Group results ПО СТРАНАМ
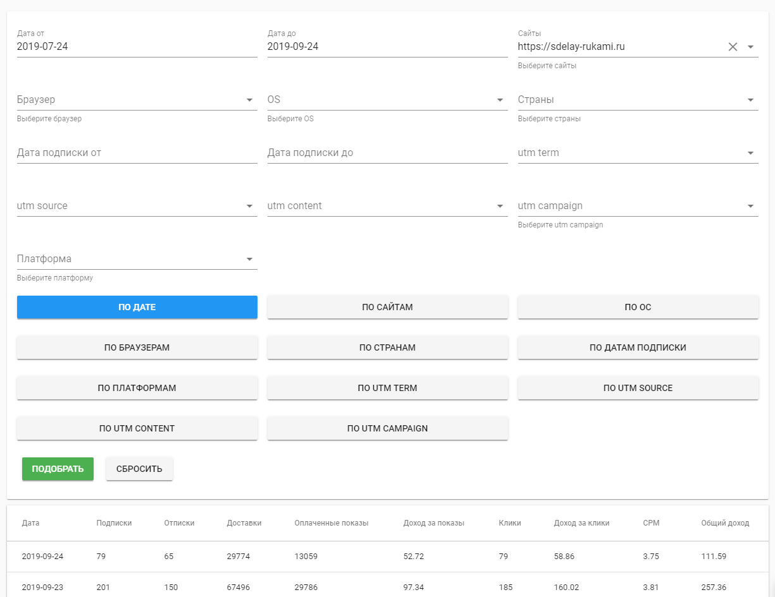 pos(387,347)
